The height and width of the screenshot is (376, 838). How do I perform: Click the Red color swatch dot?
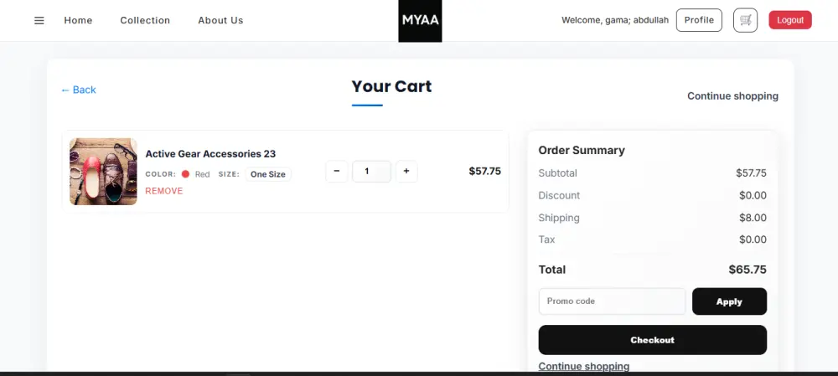coord(185,174)
